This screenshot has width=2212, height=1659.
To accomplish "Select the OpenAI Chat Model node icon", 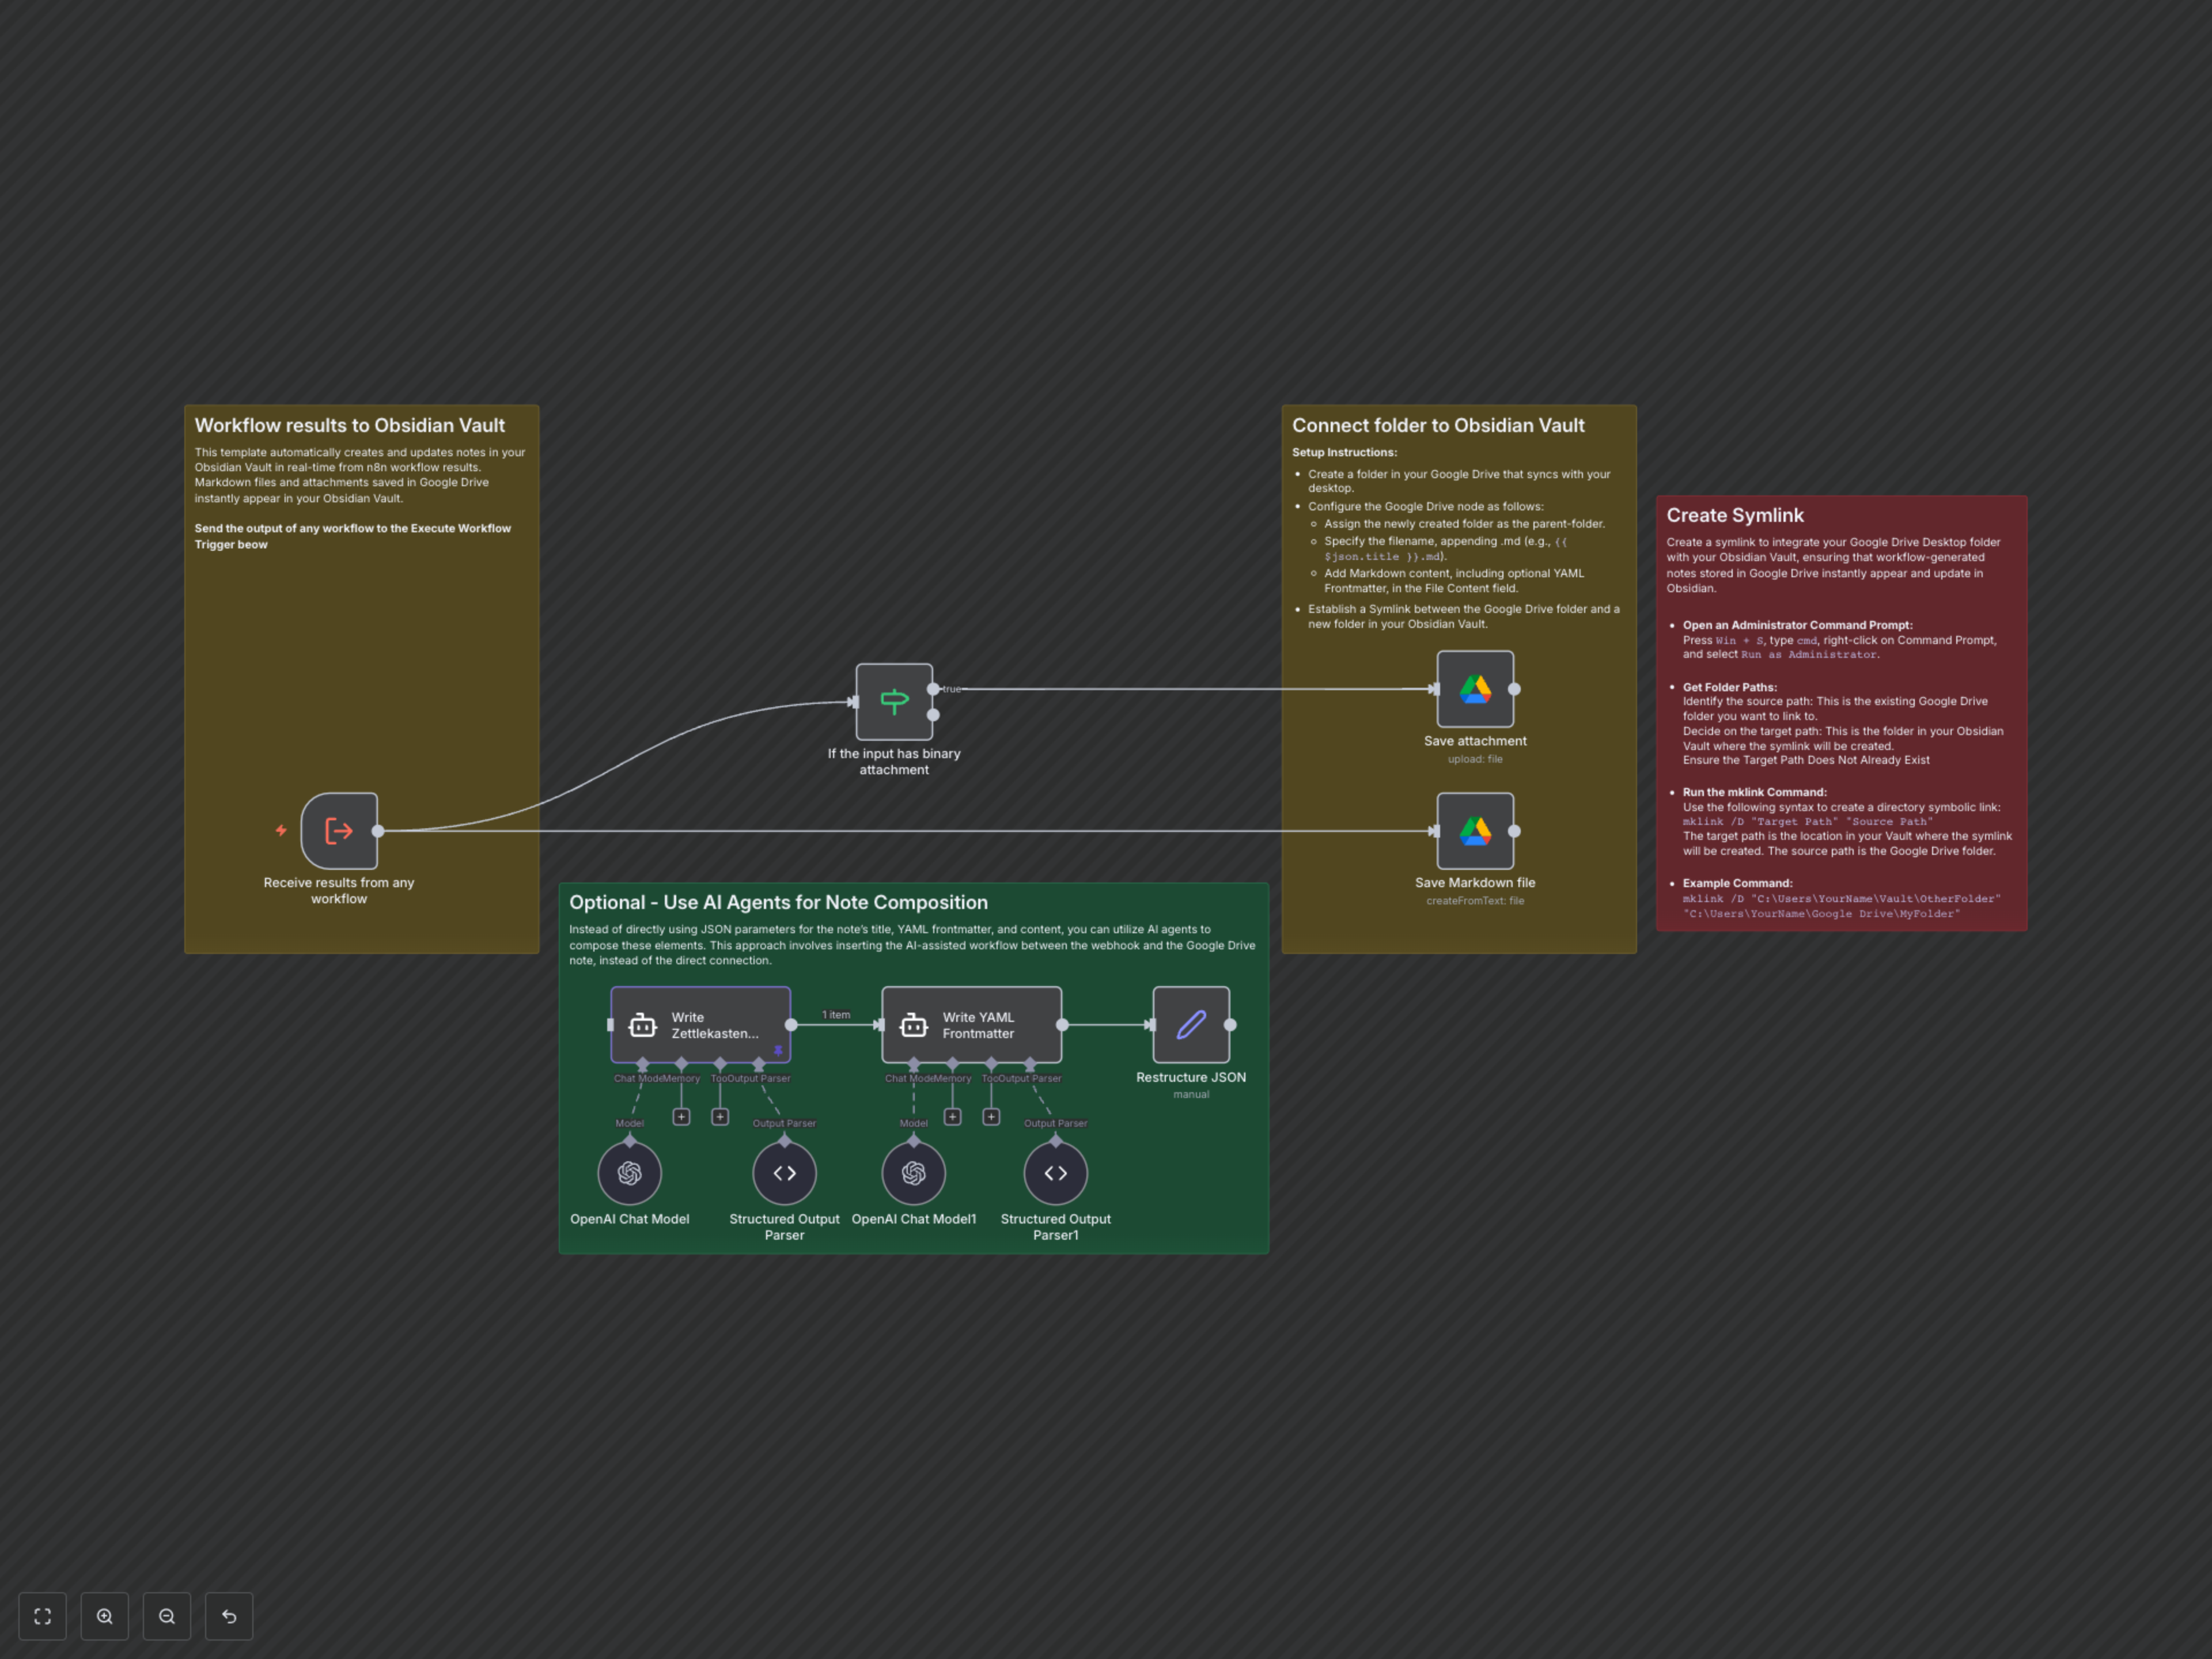I will [x=629, y=1172].
